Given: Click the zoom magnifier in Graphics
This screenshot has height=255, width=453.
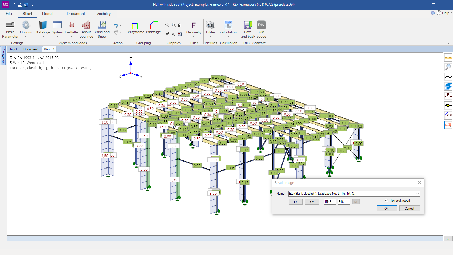Looking at the screenshot, I should pyautogui.click(x=167, y=25).
